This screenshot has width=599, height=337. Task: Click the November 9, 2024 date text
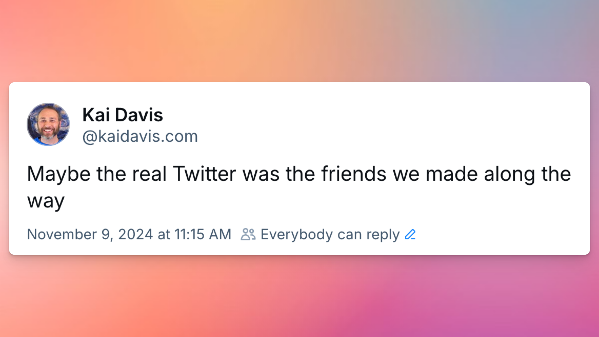(x=90, y=234)
